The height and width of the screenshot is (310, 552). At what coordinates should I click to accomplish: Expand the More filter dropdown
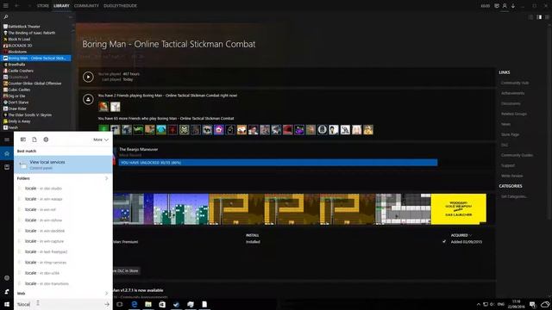tap(101, 139)
